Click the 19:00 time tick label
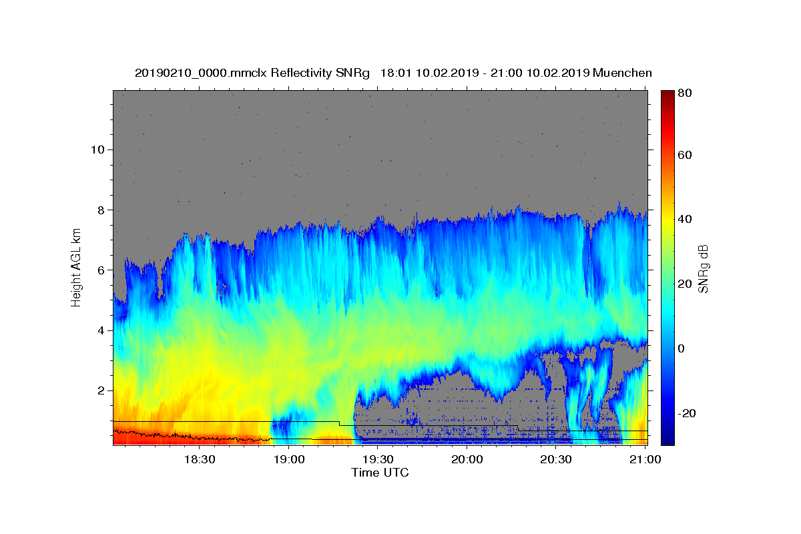Viewport: 801px width, 534px height. click(x=289, y=459)
